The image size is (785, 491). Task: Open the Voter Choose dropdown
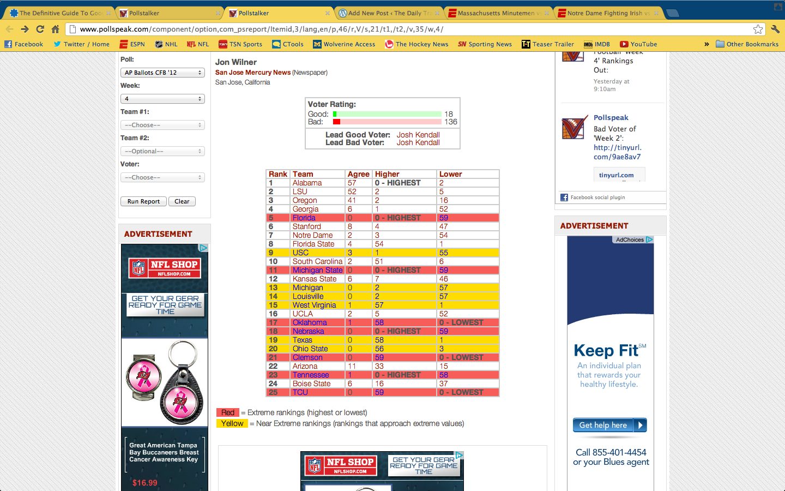pyautogui.click(x=162, y=177)
